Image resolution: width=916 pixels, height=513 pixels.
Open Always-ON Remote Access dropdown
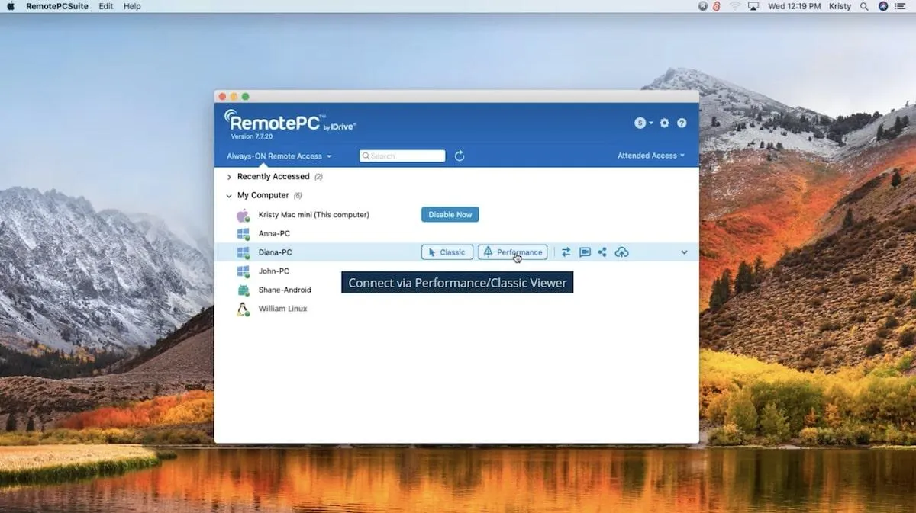pyautogui.click(x=279, y=156)
